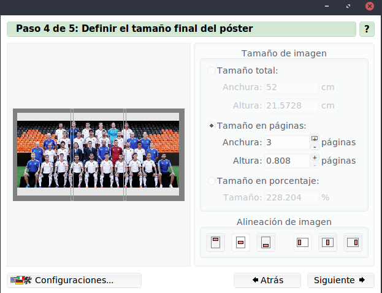The image size is (382, 293).
Task: Decrease Altura pages with minus stepper
Action: [315, 165]
